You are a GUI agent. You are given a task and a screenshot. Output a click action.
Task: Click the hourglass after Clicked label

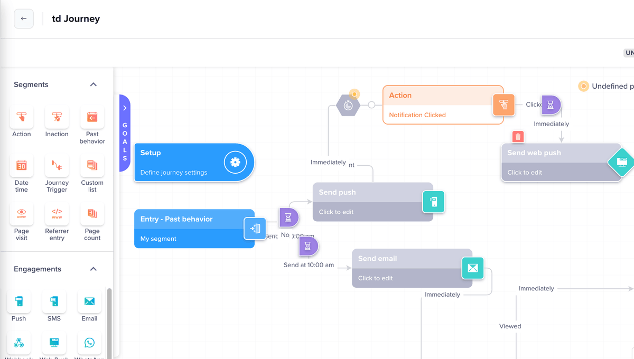[551, 105]
